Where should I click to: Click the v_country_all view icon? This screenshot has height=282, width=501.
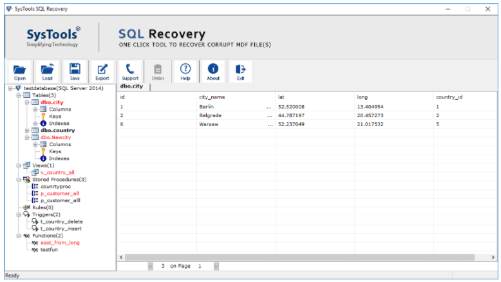click(x=35, y=173)
